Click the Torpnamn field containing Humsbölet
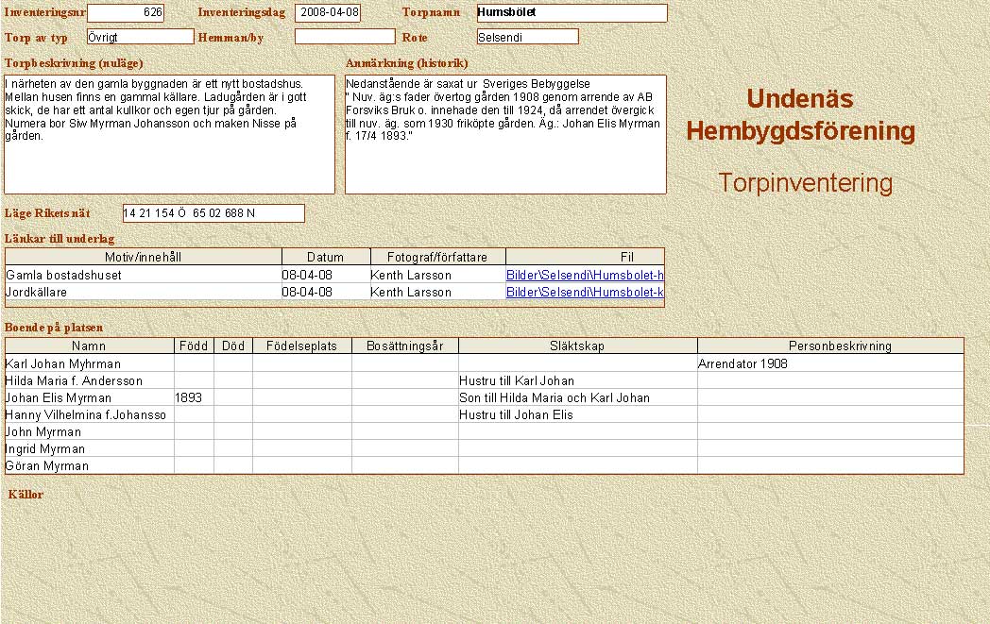Screen dimensions: 990x624 tap(572, 13)
